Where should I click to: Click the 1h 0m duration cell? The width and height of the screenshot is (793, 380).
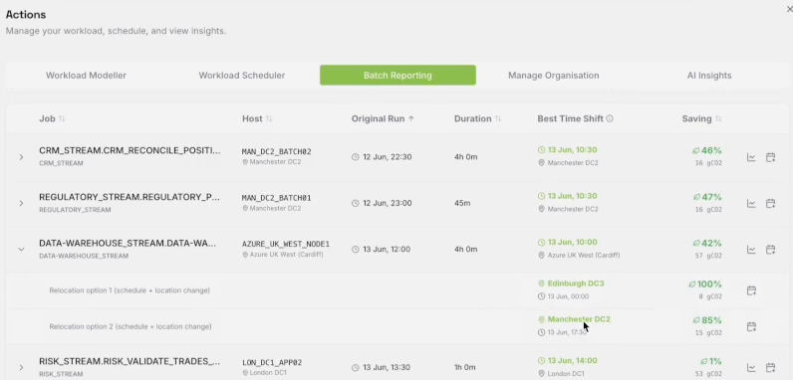[465, 367]
